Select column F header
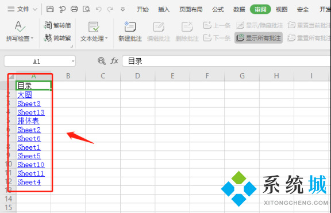Screen dimensions: 331x213 [207, 76]
